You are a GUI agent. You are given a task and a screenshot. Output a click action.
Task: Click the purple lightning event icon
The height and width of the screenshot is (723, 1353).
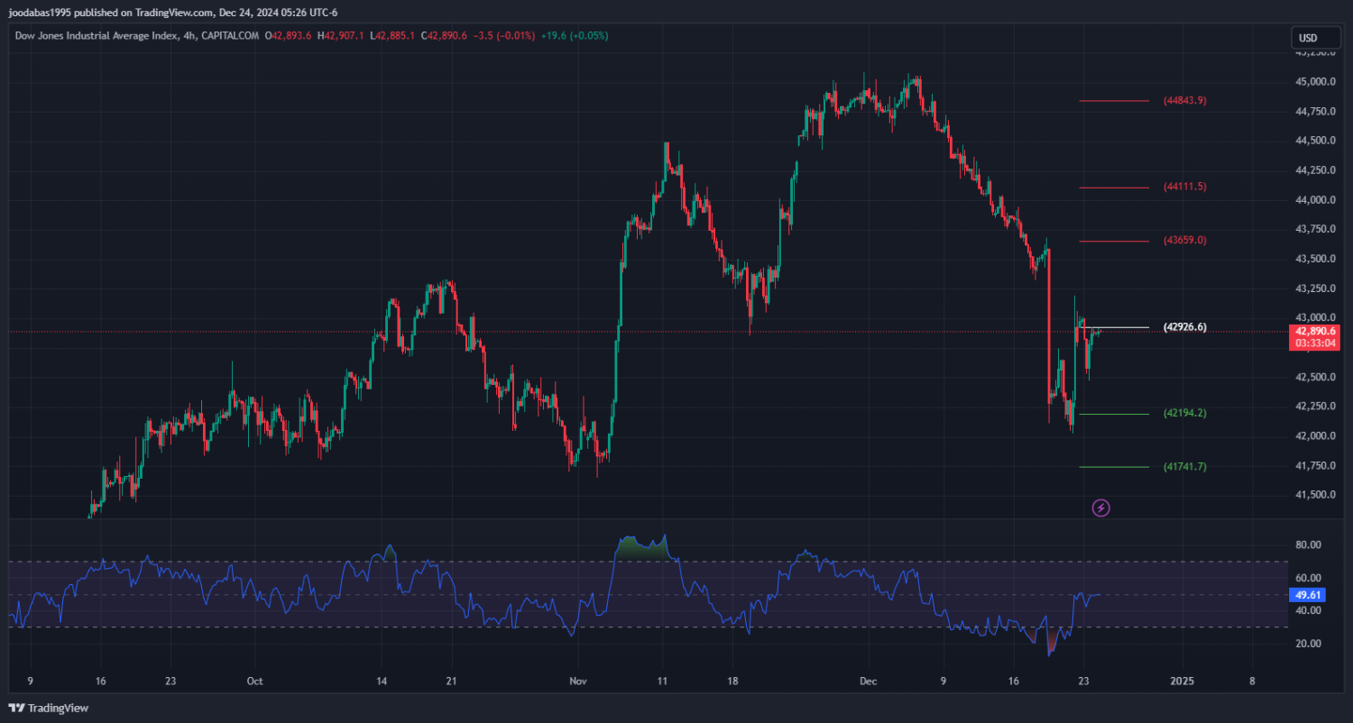(x=1100, y=508)
